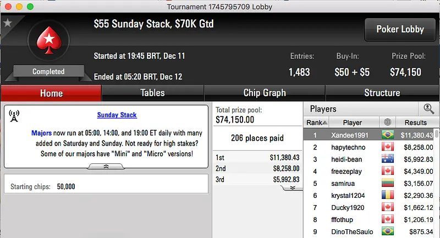Click the green macOS fullscreen button
Screen dimensions: 440x238
coord(30,6)
